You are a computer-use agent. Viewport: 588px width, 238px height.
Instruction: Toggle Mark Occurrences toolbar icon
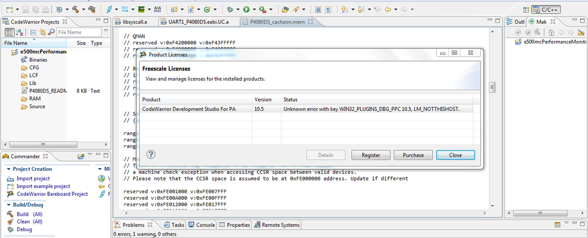point(318,9)
